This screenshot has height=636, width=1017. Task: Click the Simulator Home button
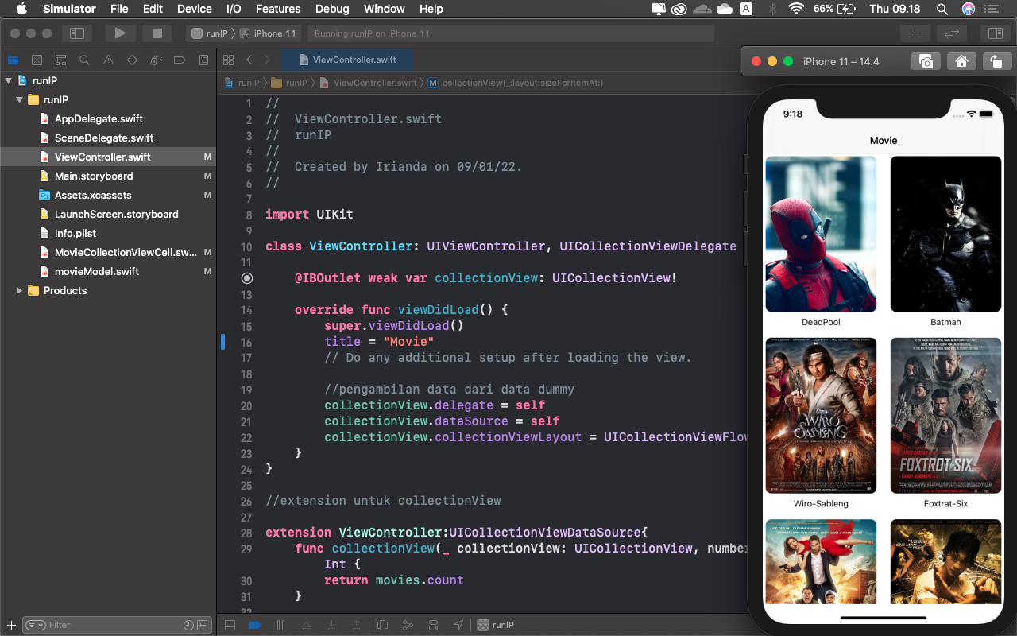[961, 61]
